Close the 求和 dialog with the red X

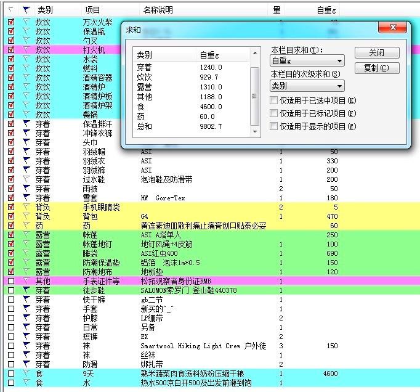coord(393,27)
